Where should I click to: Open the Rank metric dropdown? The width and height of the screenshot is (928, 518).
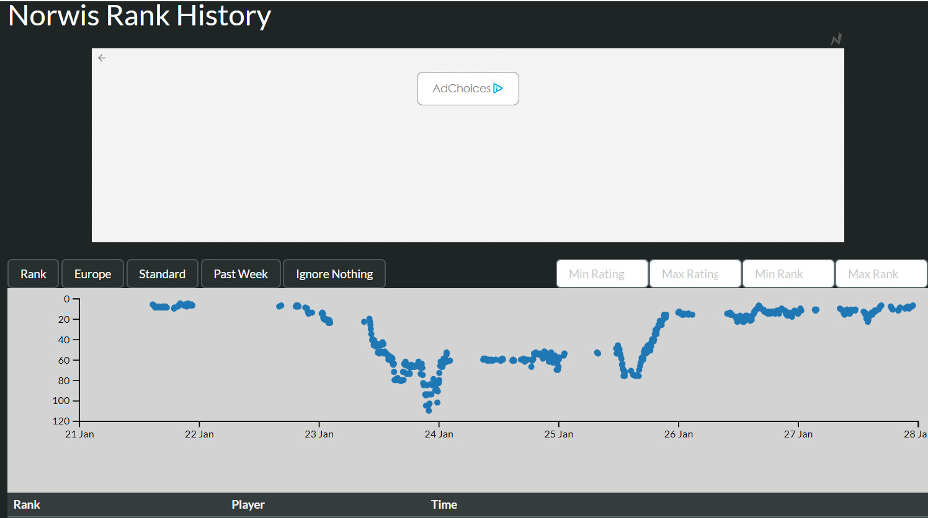(x=33, y=274)
